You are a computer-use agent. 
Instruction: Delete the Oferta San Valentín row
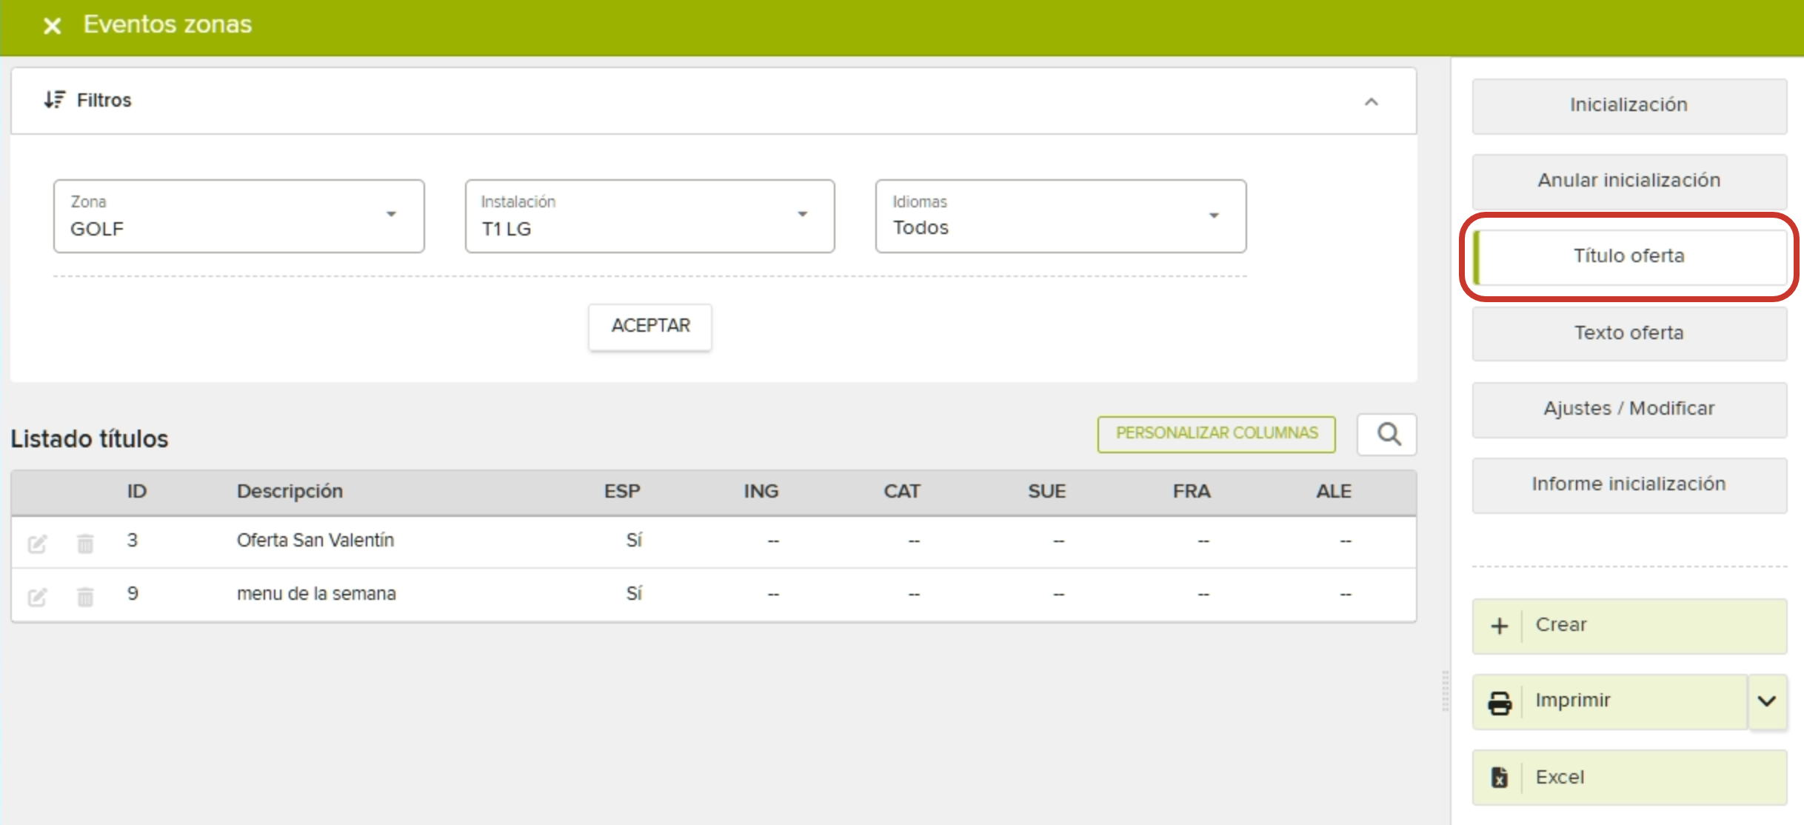click(85, 544)
